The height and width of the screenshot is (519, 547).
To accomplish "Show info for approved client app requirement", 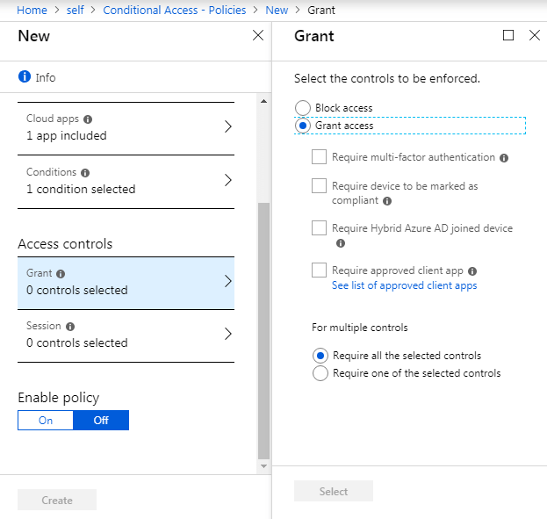I will [x=472, y=271].
